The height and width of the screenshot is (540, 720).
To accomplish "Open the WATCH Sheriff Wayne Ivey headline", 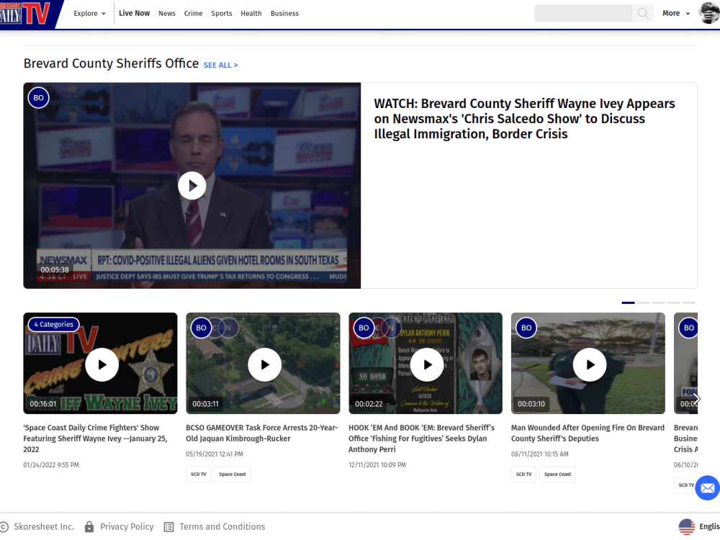I will click(x=524, y=119).
